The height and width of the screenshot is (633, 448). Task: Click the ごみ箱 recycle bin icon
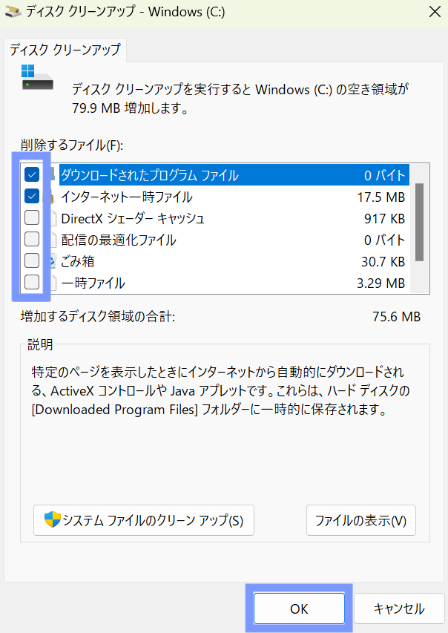53,260
